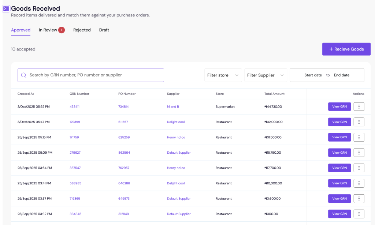Pick a Start date in range filter

coord(313,75)
